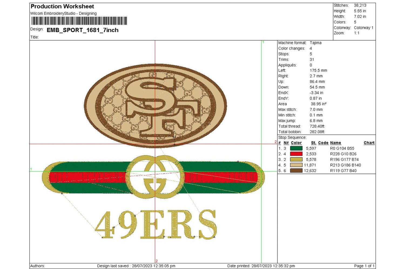405x269 pixels.
Task: Select the "Appliqués:" label
Action: coord(287,65)
